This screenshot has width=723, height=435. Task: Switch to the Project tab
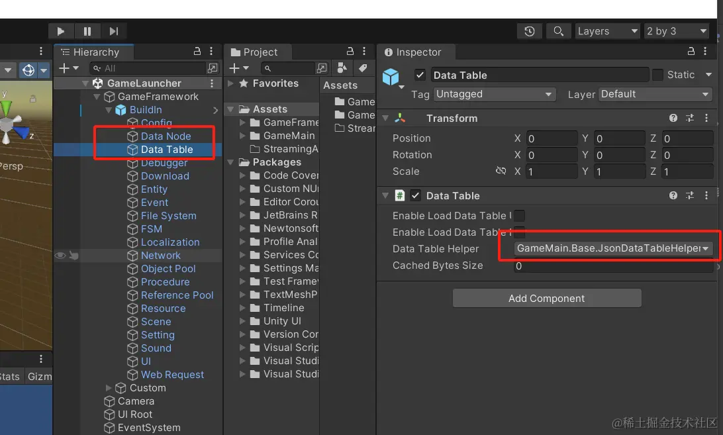point(258,52)
